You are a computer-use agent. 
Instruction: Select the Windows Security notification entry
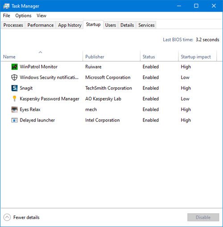(49, 77)
